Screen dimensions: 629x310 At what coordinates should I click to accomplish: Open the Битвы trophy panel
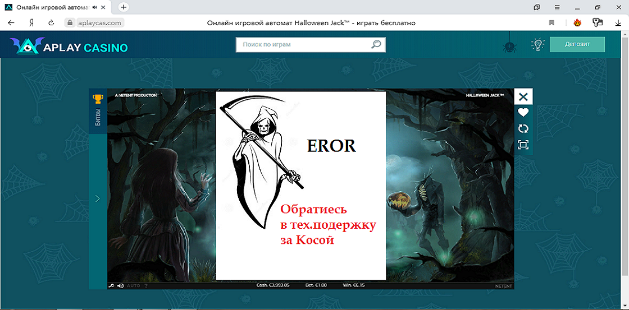tap(98, 110)
